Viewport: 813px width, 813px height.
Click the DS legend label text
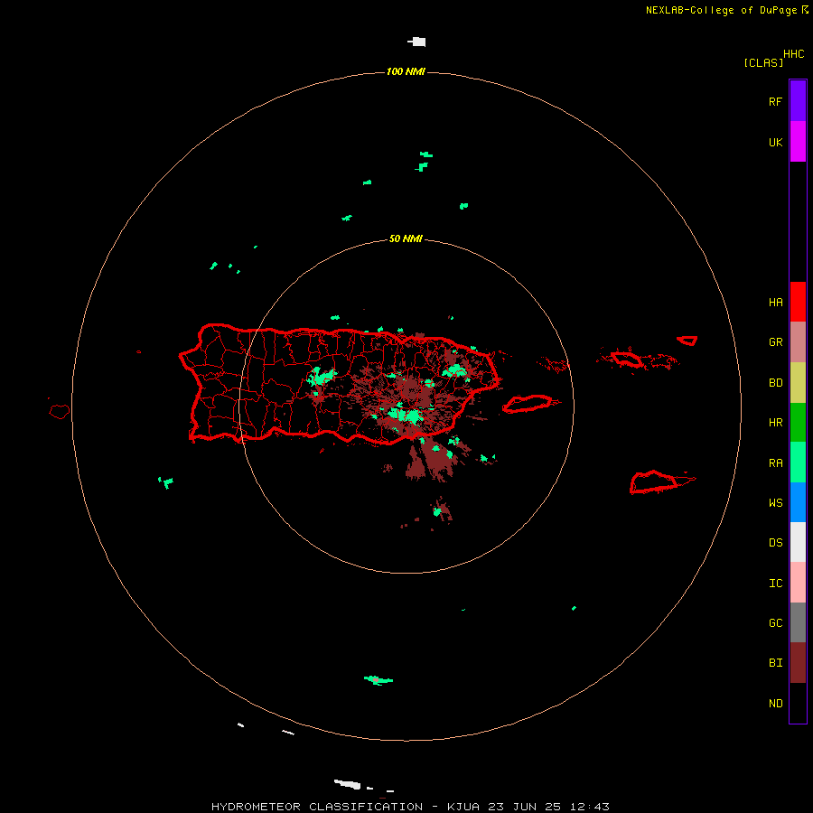tap(775, 543)
